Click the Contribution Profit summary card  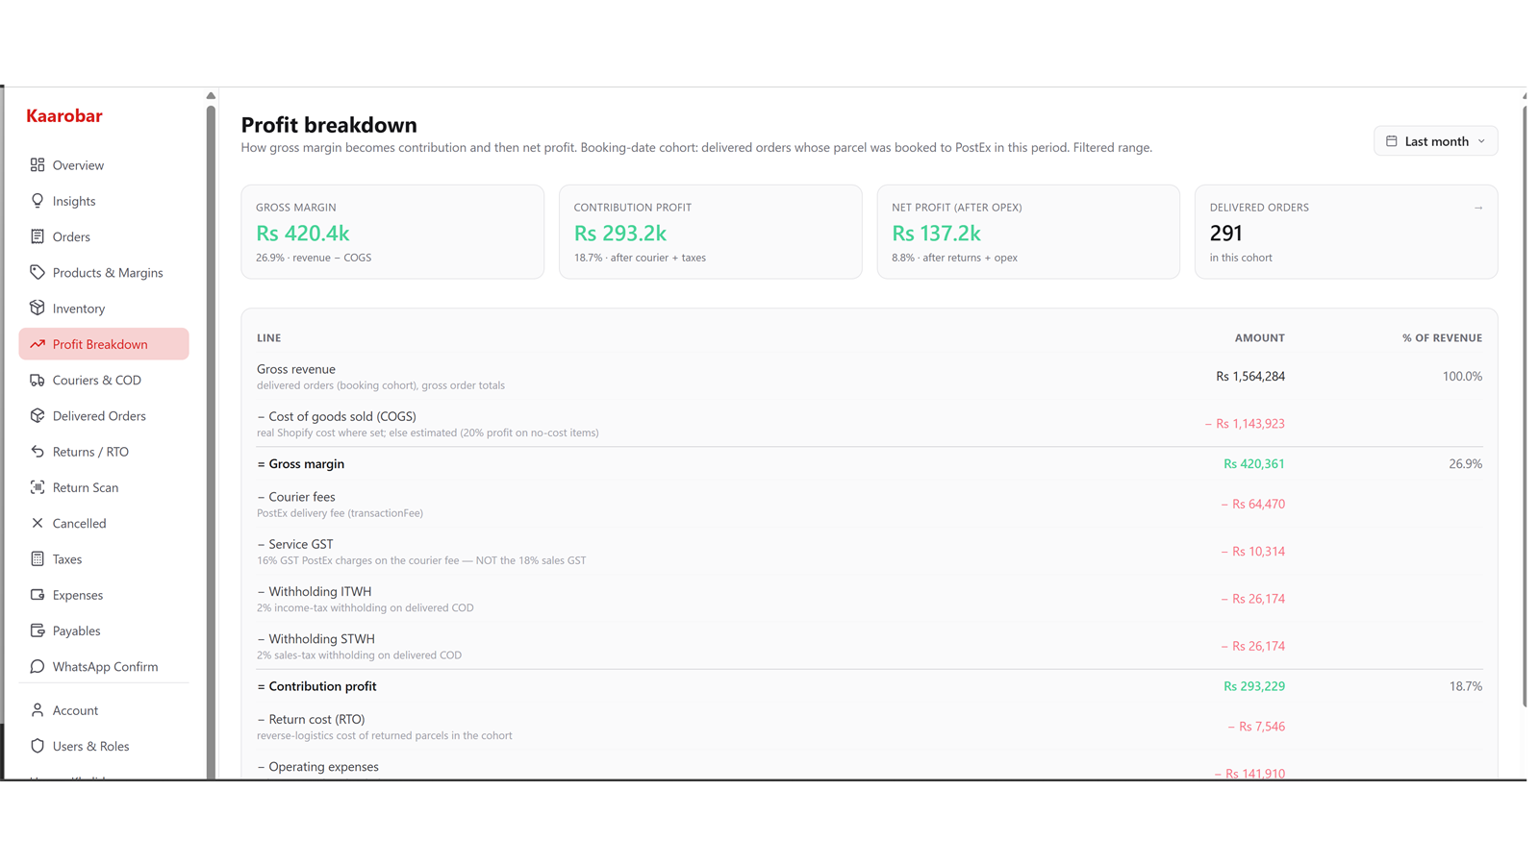[711, 232]
